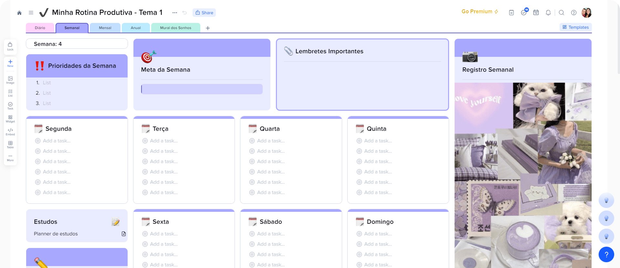Click the Lock tool in the sidebar
This screenshot has width=620, height=268.
[10, 46]
